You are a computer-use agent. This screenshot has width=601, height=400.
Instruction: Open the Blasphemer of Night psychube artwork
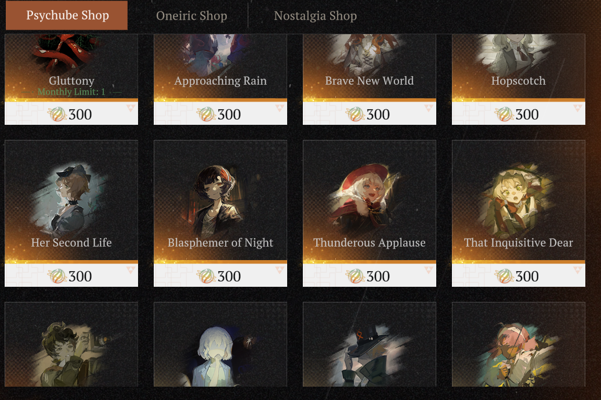(x=220, y=200)
